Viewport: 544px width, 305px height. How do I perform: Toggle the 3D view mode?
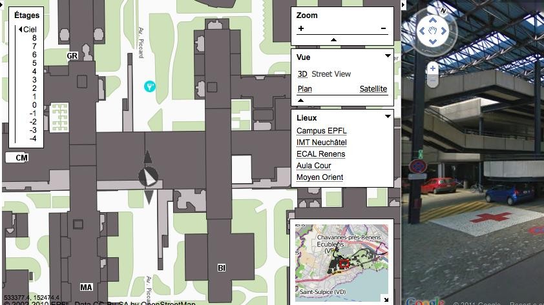click(302, 74)
